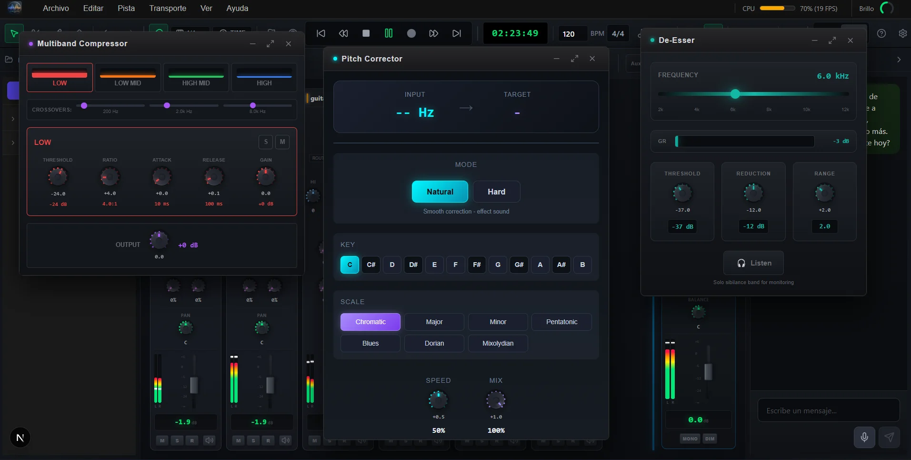The height and width of the screenshot is (460, 911).
Task: Expand the Pitch Corrector window to fullscreen
Action: tap(574, 59)
